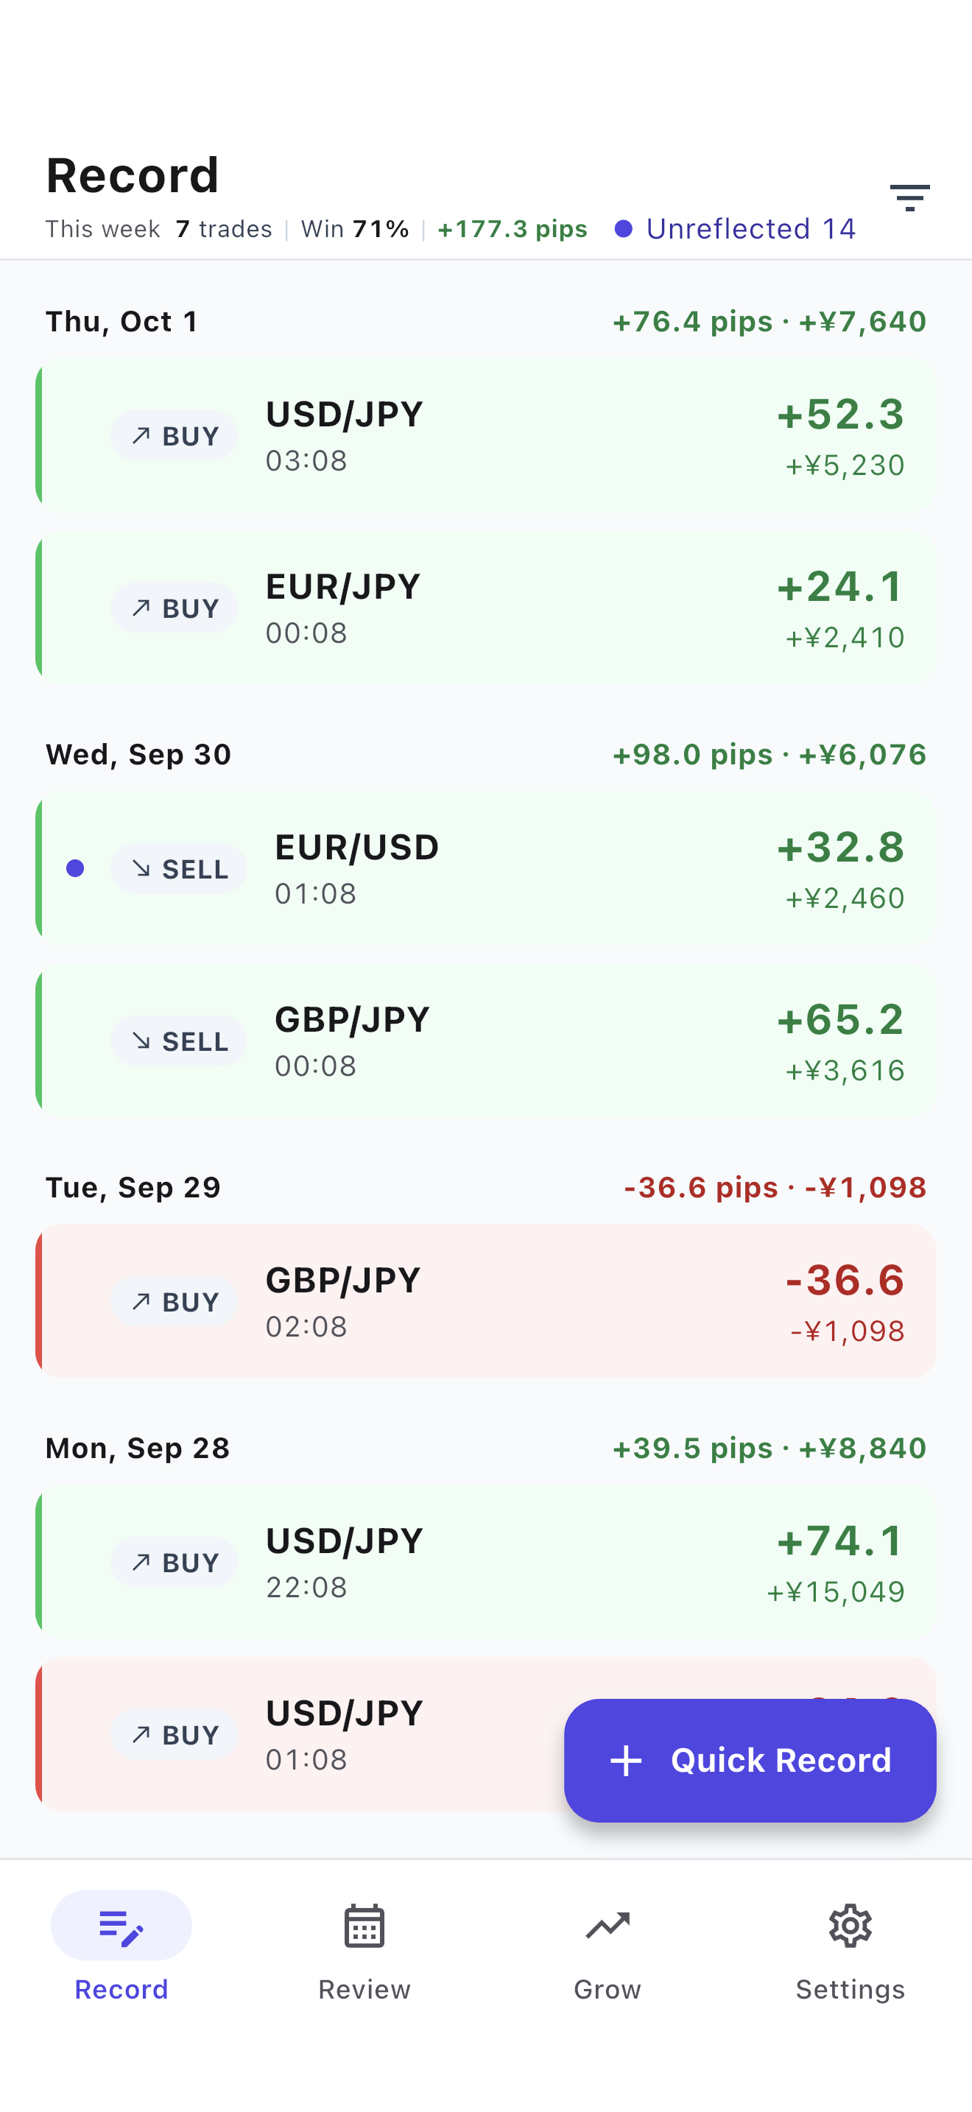Open the filter icon next to Record title
The image size is (972, 2112).
click(909, 197)
